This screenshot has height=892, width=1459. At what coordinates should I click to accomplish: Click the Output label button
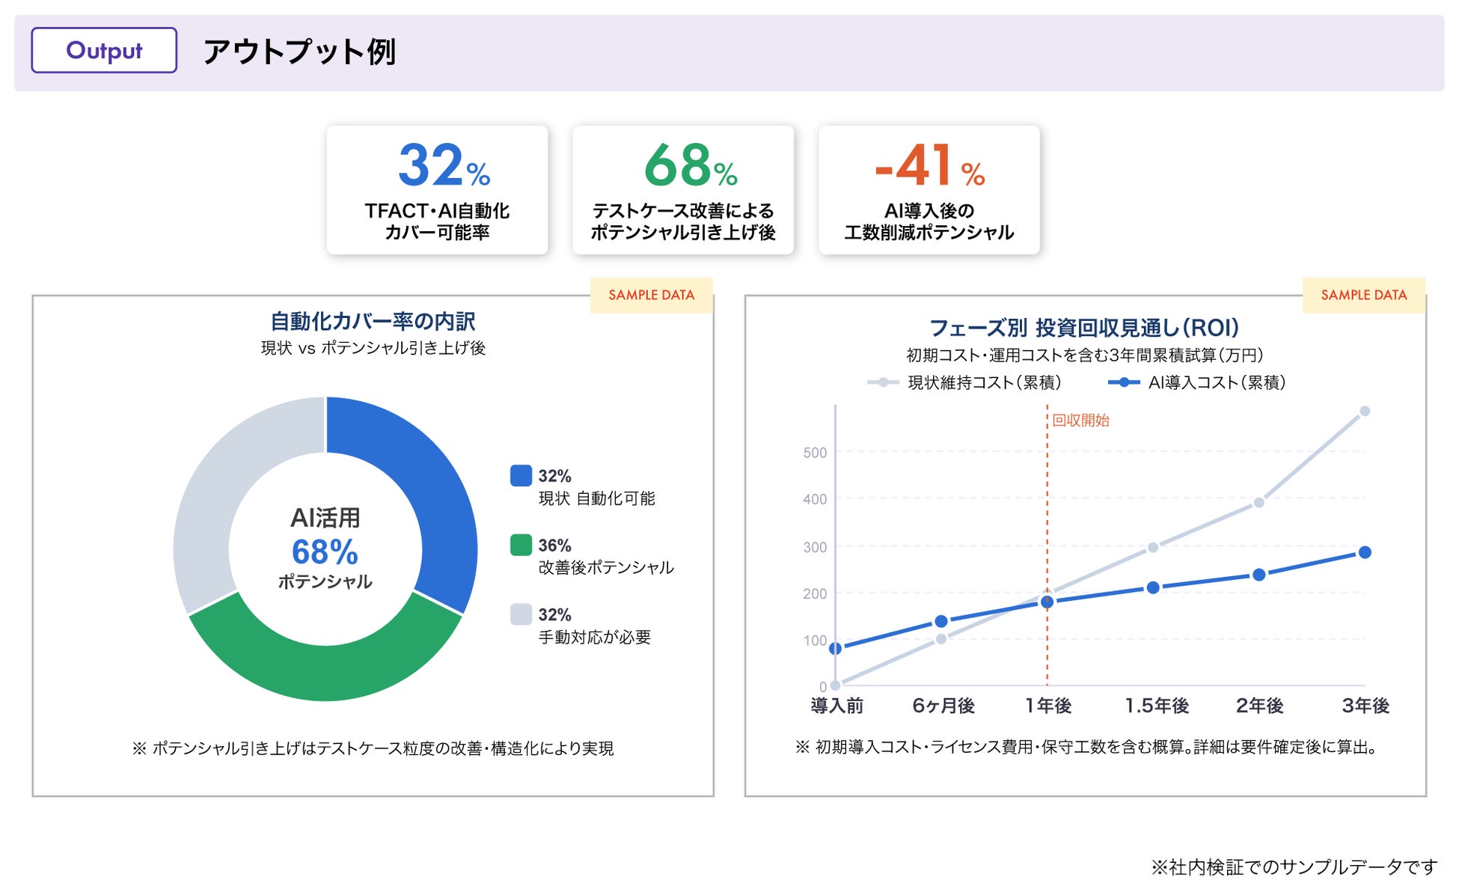pos(104,50)
